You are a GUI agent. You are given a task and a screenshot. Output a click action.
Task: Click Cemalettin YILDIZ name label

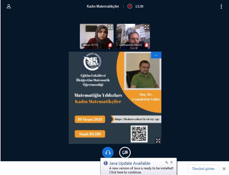pyautogui.click(x=131, y=45)
